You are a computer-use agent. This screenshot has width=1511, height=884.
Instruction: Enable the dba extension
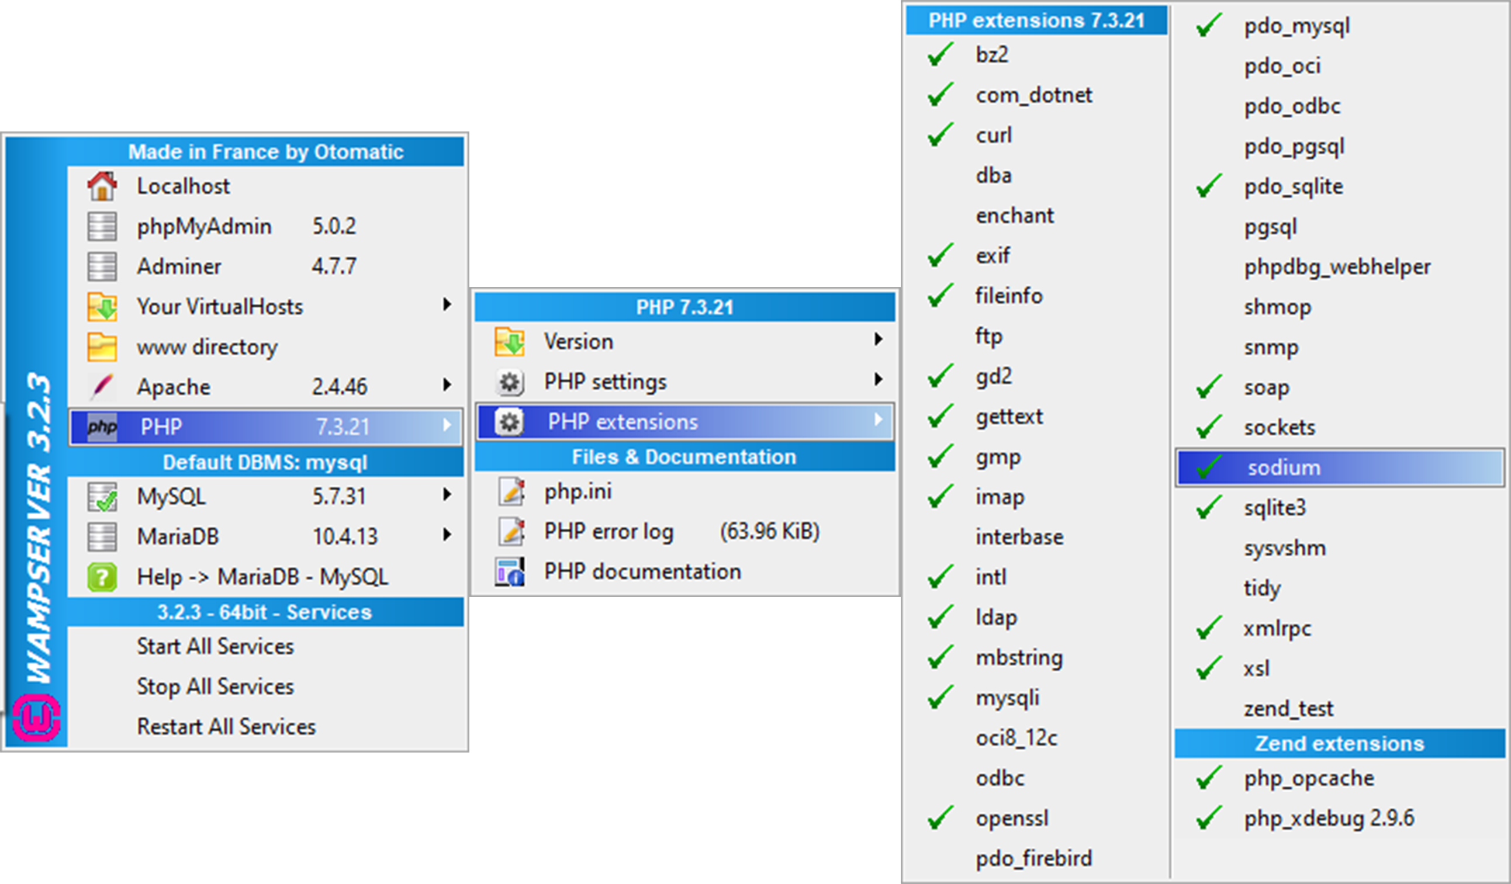point(1038,175)
